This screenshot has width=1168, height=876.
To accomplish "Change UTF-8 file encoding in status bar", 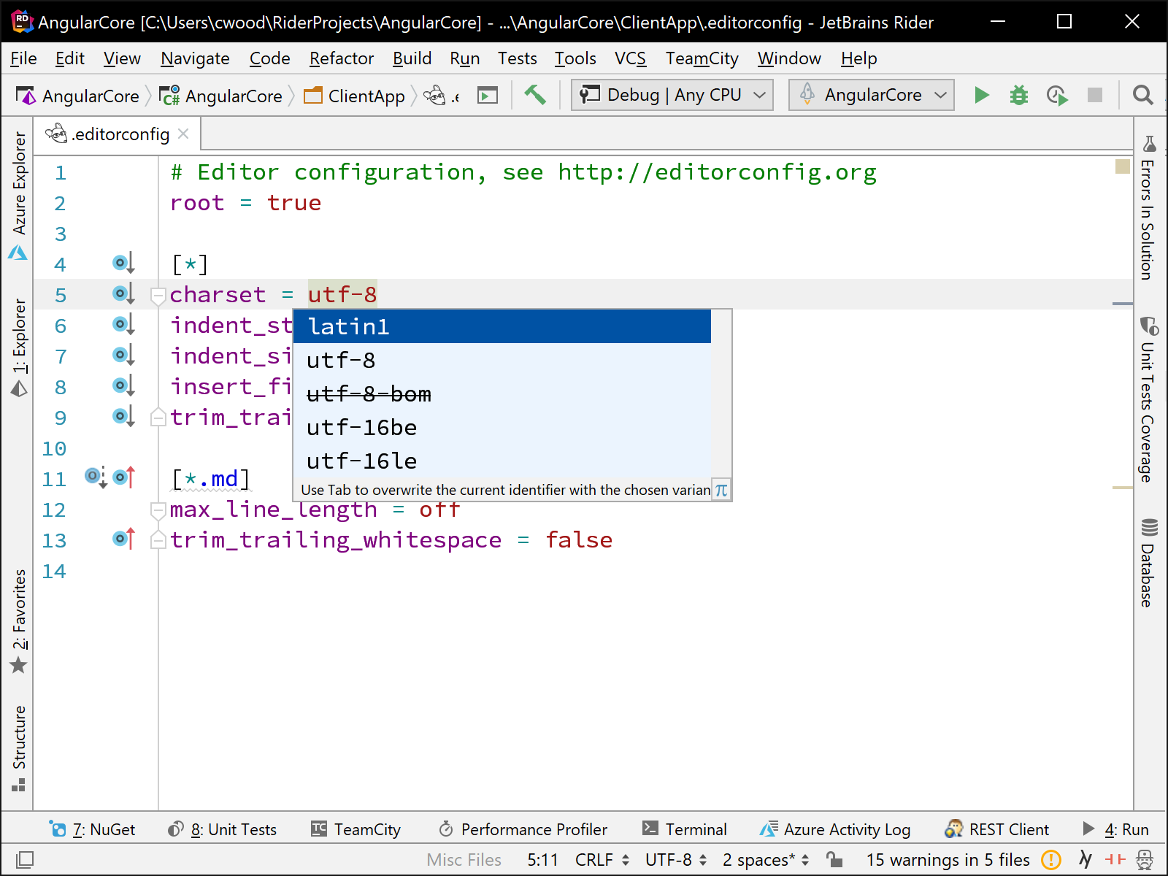I will click(675, 860).
